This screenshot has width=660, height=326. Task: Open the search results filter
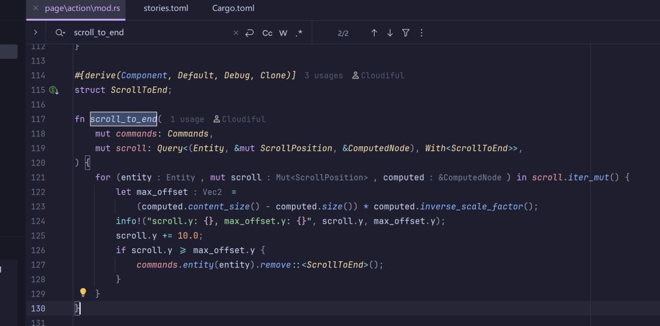pyautogui.click(x=406, y=32)
